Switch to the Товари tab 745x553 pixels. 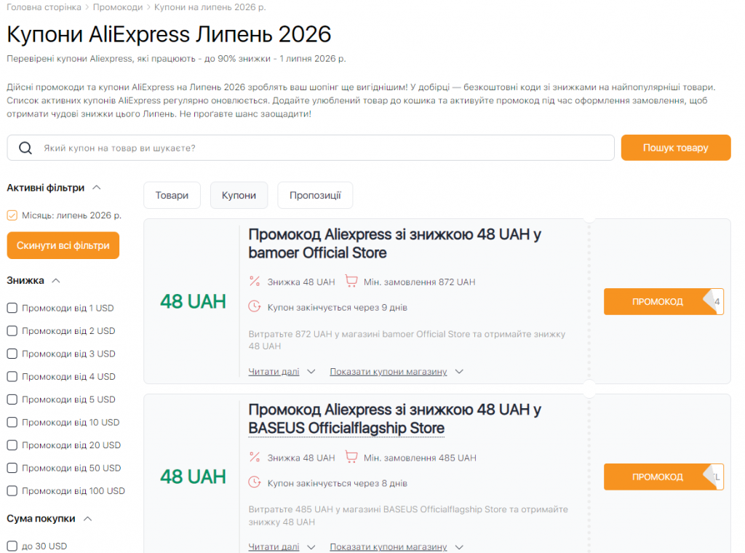pos(172,195)
